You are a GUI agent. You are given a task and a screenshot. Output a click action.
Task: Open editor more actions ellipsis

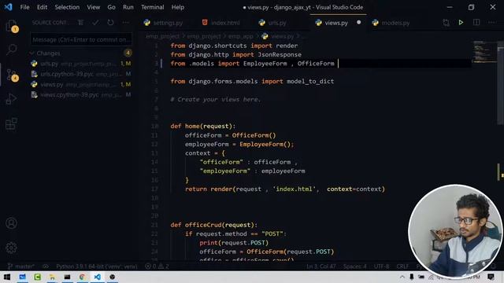(491, 23)
